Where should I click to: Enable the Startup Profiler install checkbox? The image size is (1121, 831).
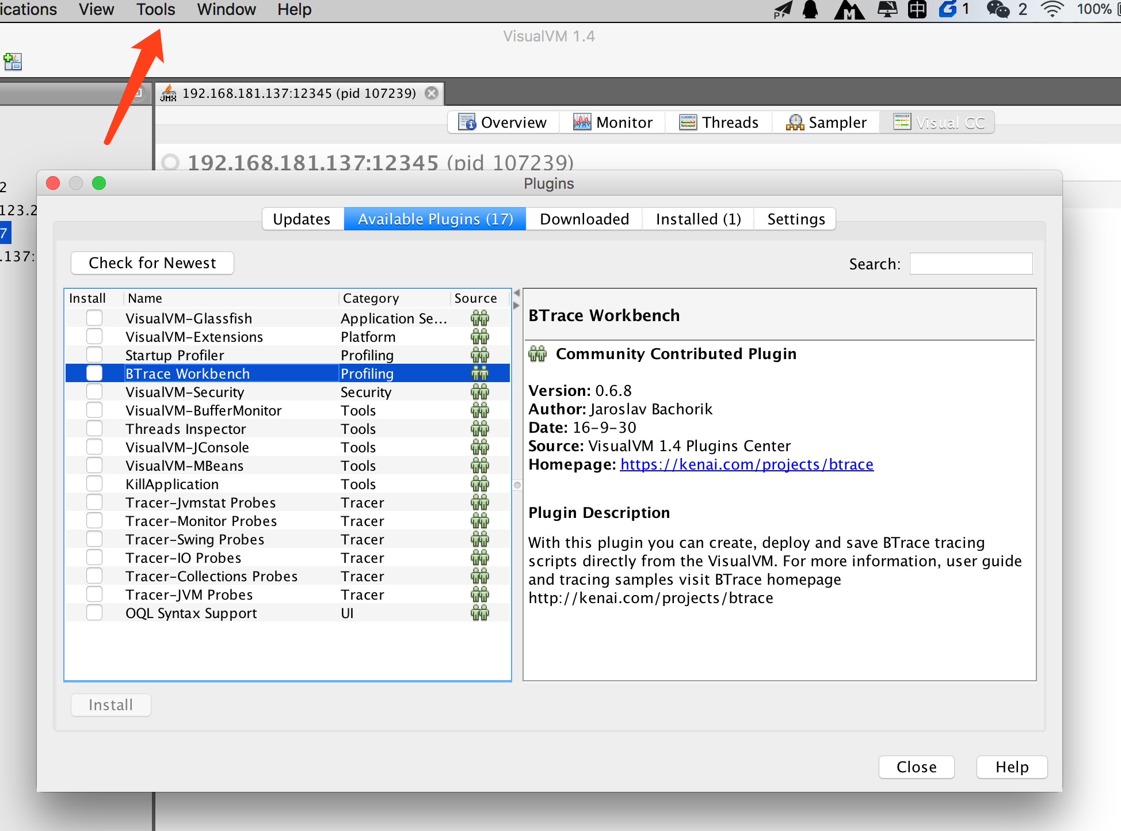[94, 355]
